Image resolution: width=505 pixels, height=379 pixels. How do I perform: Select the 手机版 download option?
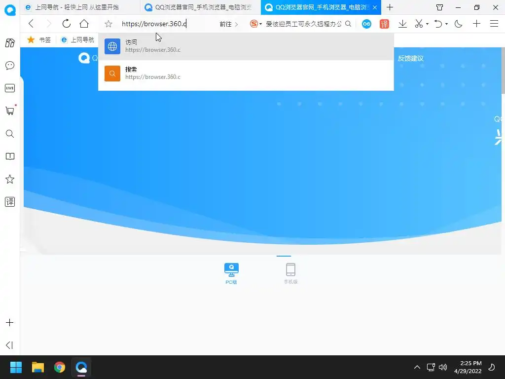(x=290, y=273)
